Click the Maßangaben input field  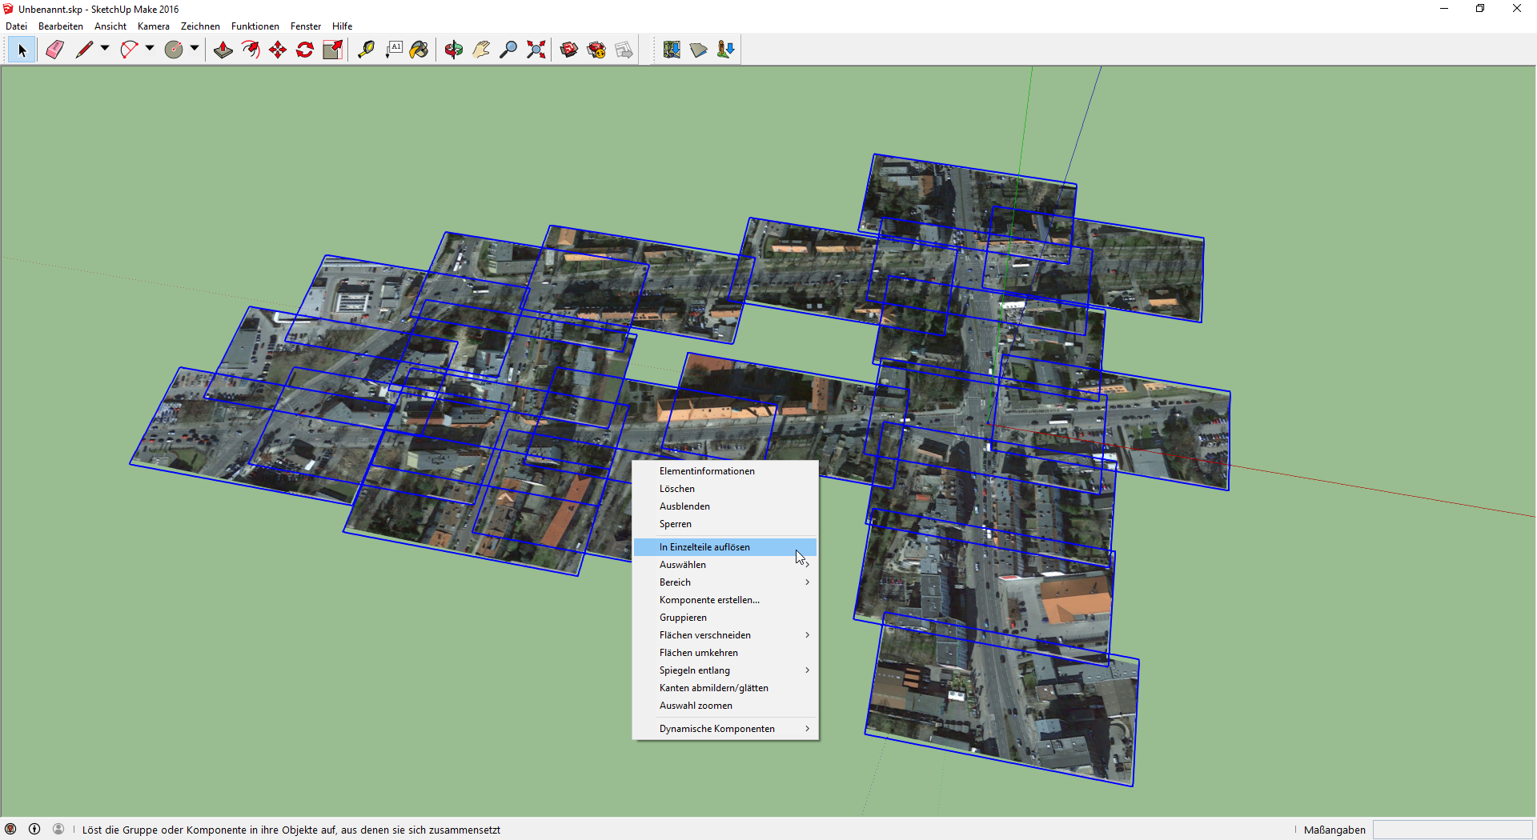pyautogui.click(x=1452, y=830)
